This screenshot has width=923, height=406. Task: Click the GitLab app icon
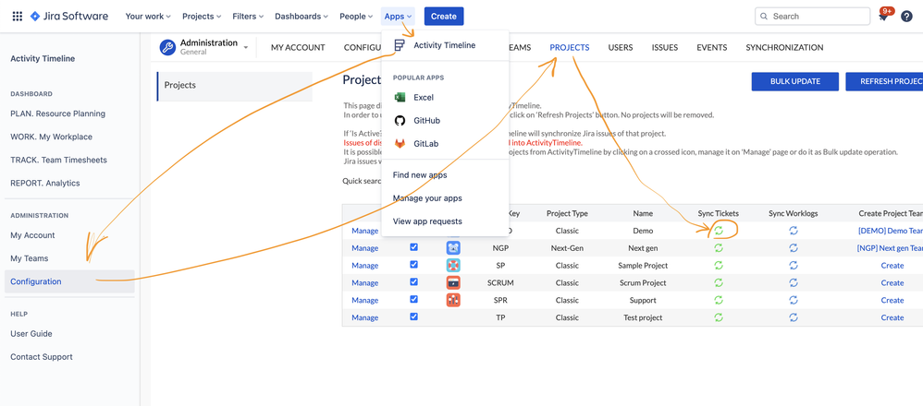[400, 143]
